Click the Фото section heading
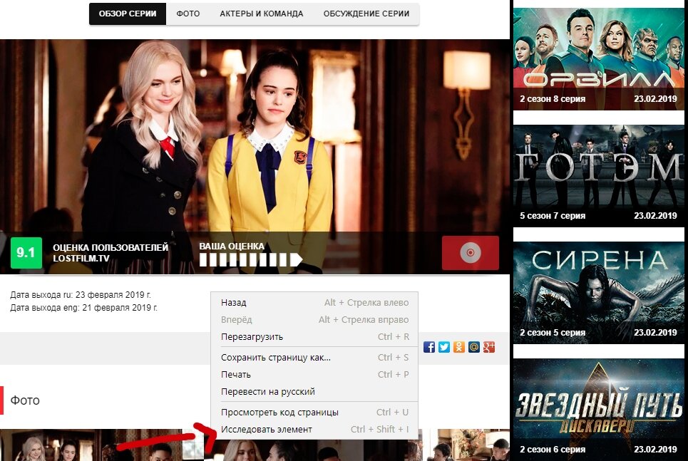This screenshot has width=688, height=461. coord(25,400)
